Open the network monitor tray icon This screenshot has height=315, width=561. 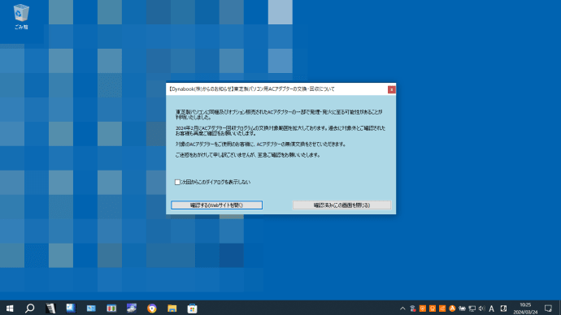[472, 309]
